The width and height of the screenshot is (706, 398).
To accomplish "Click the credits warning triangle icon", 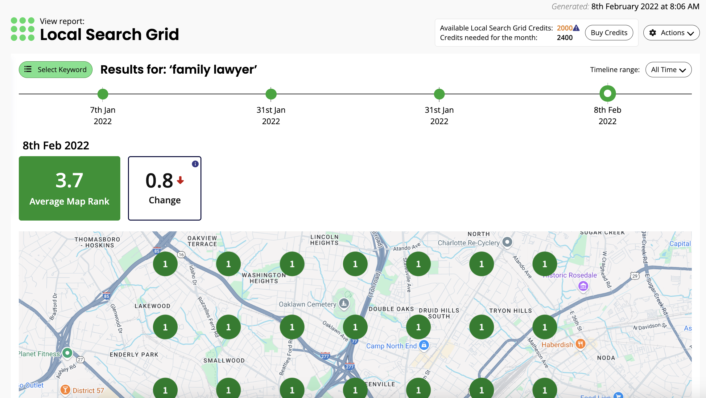I will click(x=576, y=28).
